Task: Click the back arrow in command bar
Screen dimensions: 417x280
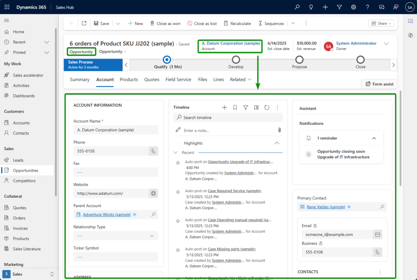Action: point(72,23)
